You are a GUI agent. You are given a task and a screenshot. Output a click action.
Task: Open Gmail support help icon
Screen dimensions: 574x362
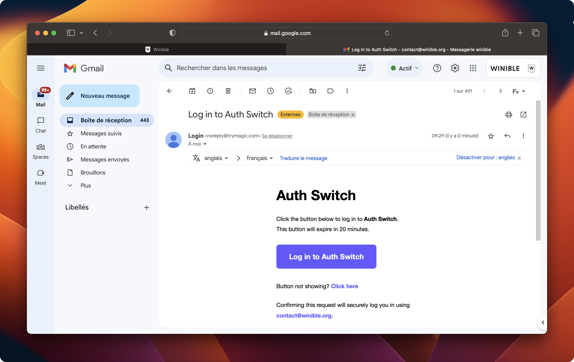click(x=437, y=68)
